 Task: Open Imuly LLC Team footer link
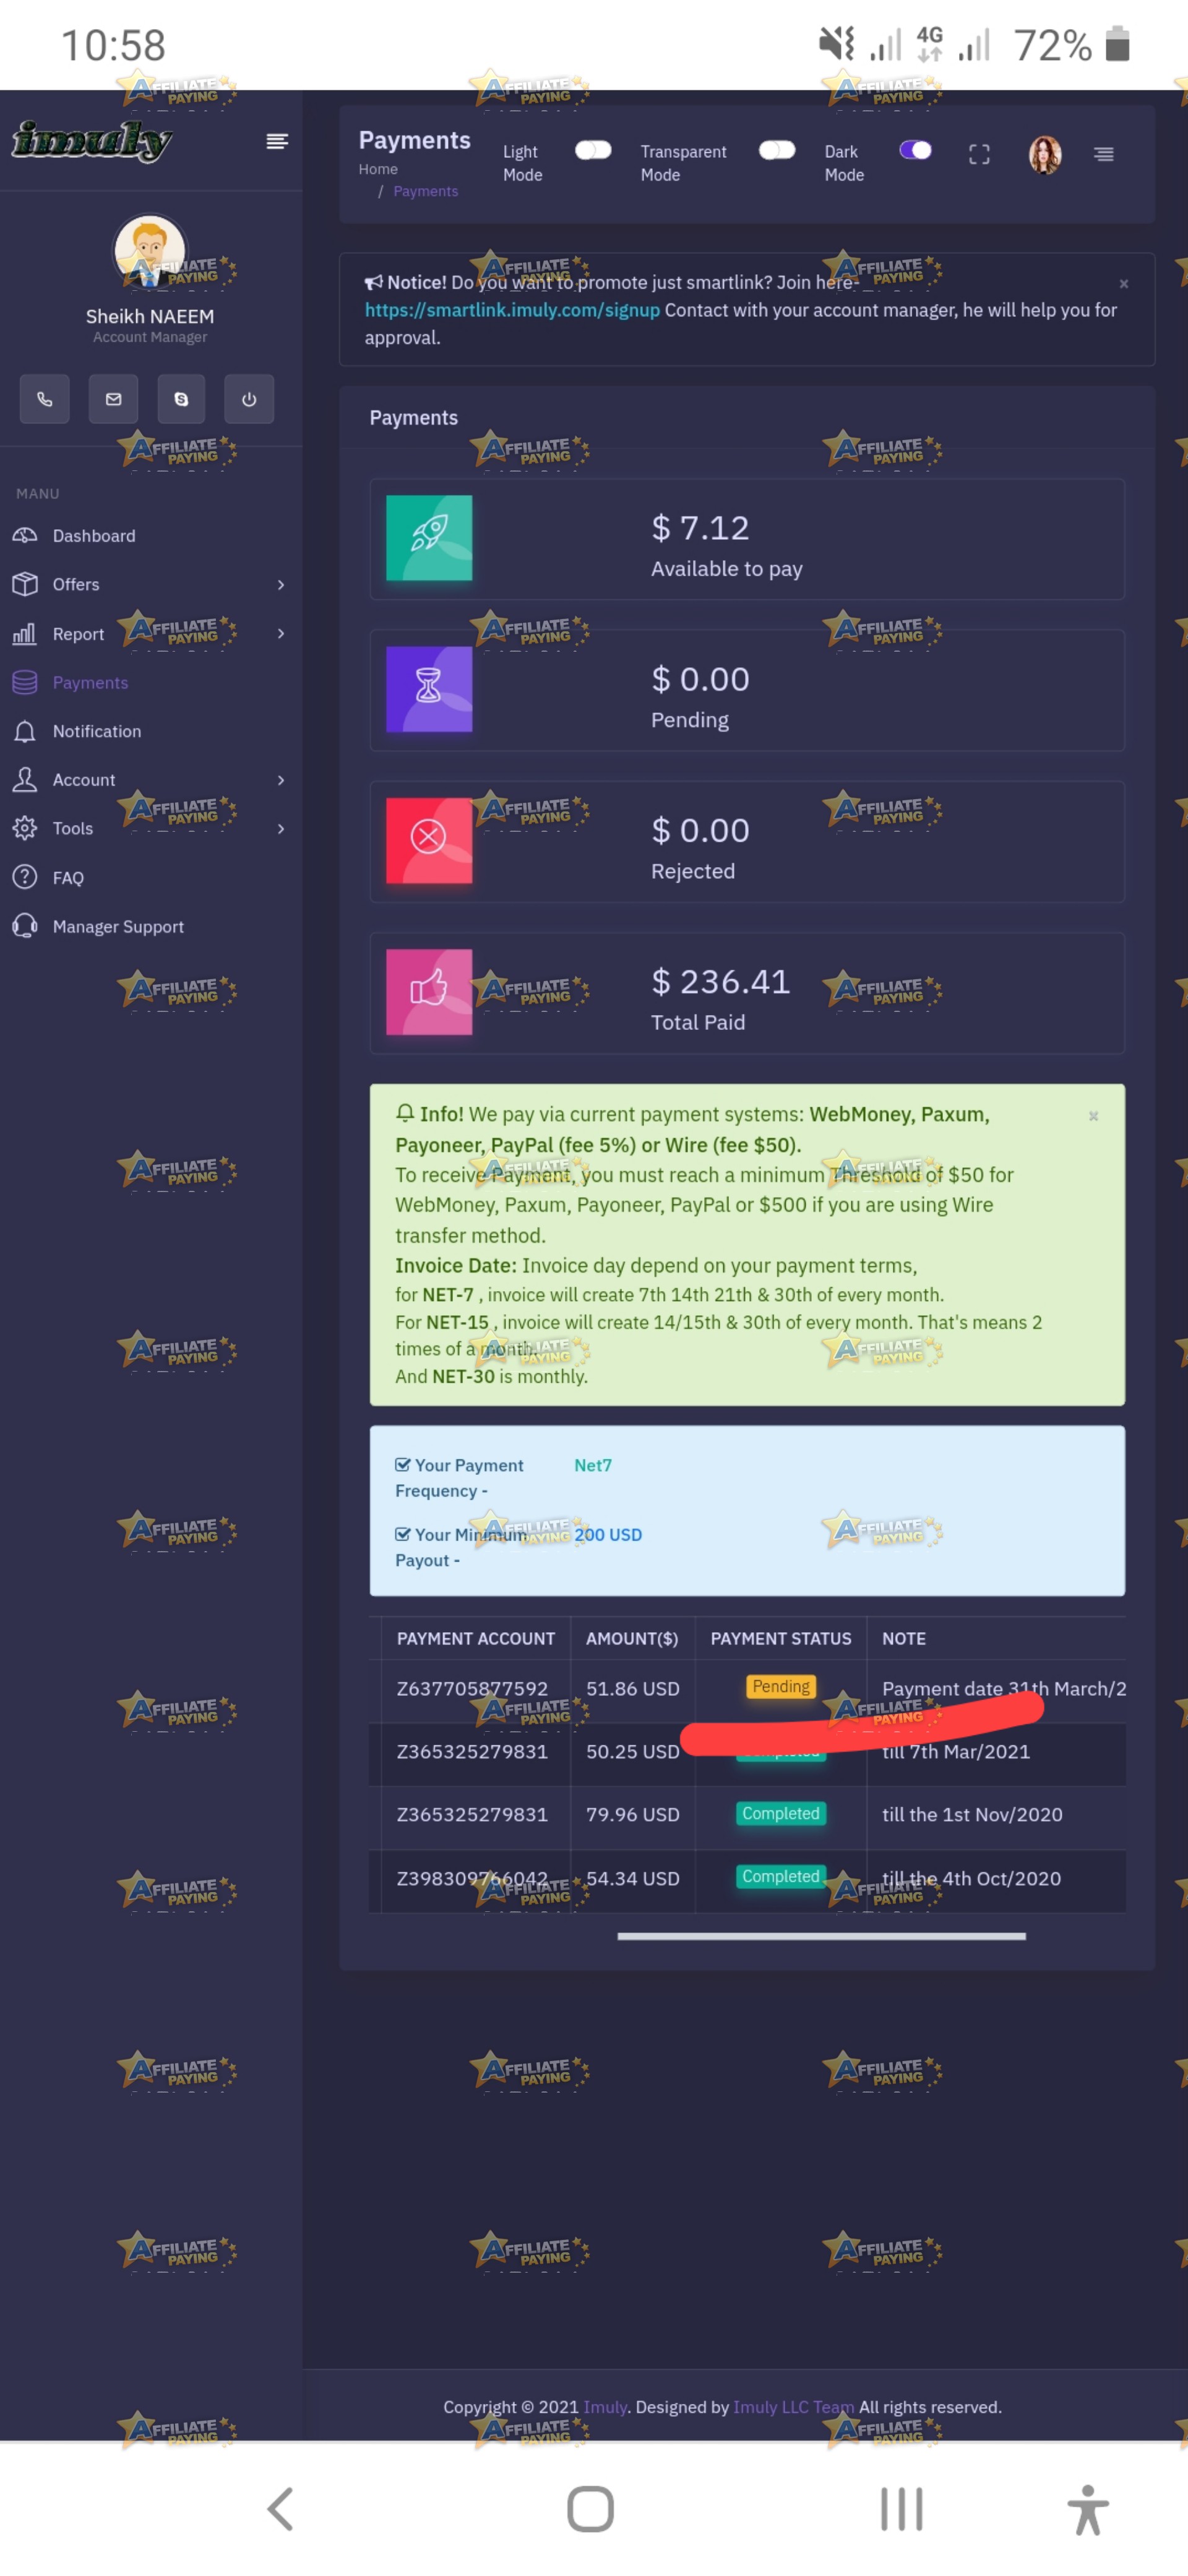point(794,2407)
